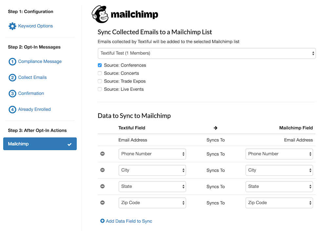Open the Mailchimp City field dropdown

click(279, 170)
